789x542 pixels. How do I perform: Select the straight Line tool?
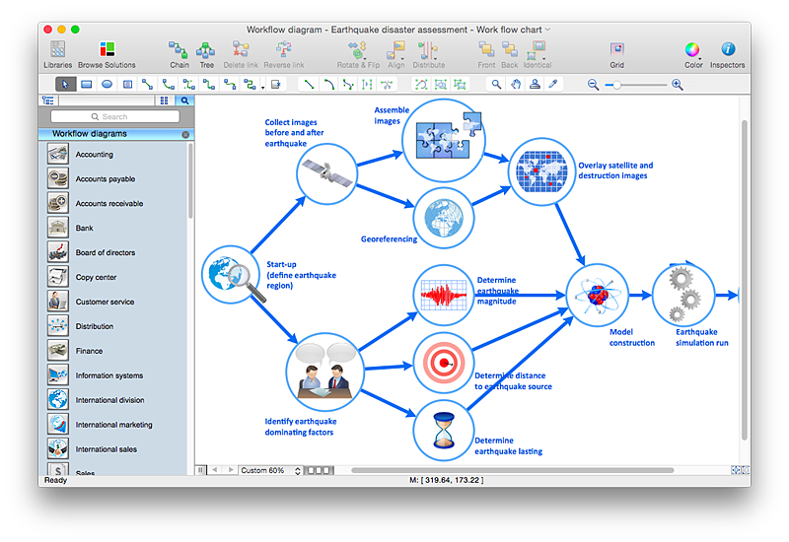point(309,85)
